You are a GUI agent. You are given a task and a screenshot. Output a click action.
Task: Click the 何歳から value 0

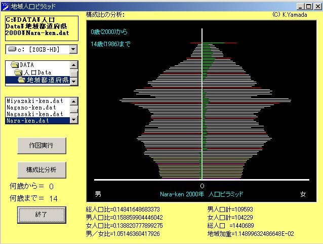coord(51,187)
